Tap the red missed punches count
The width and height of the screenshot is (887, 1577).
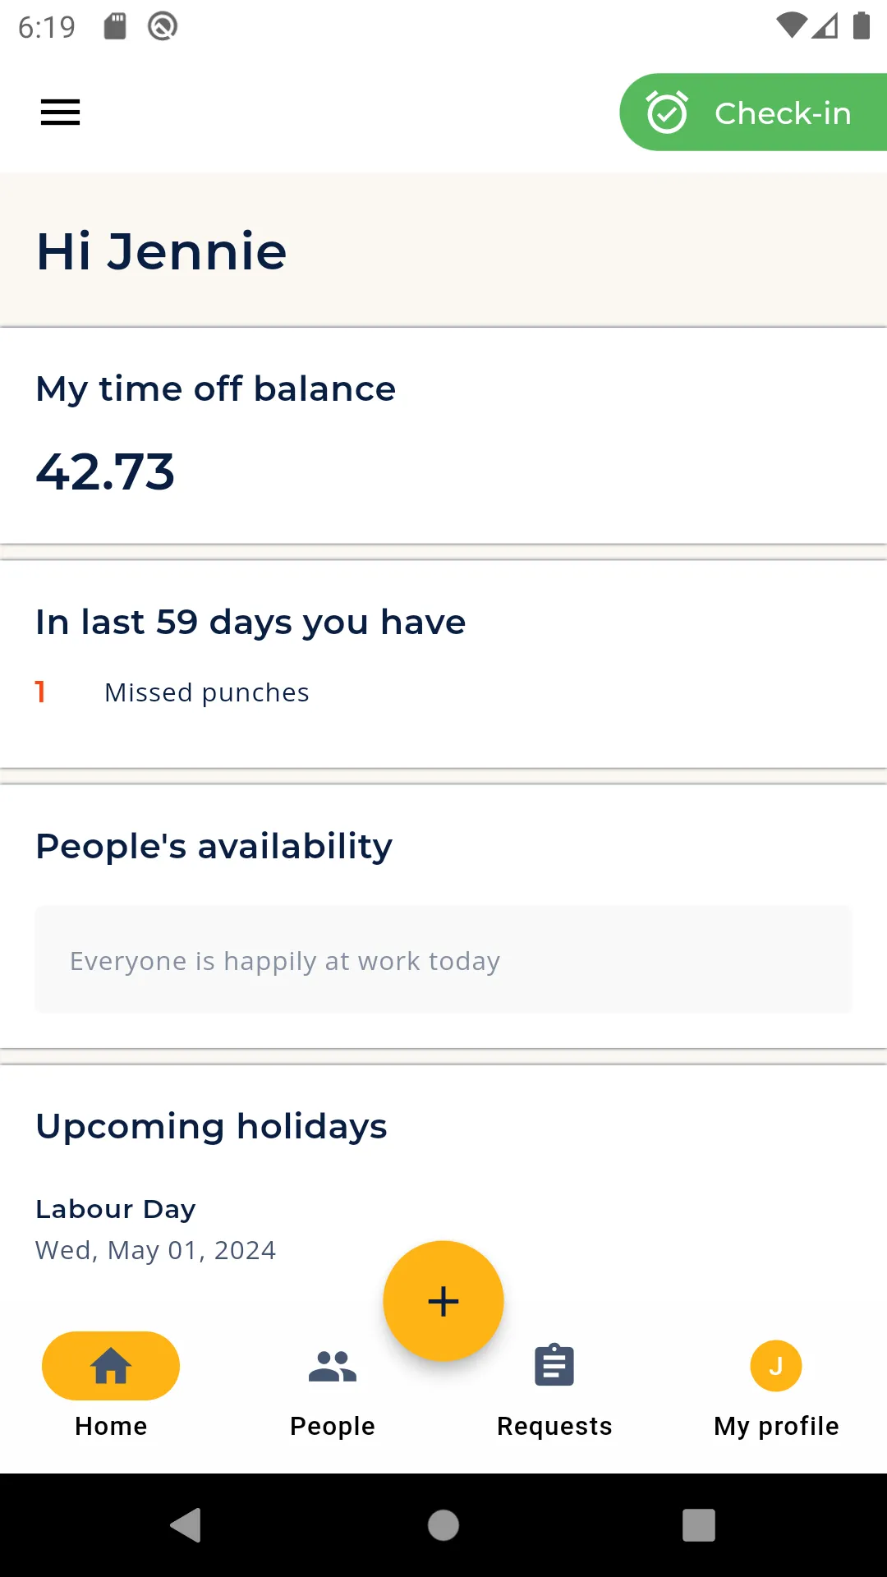click(x=39, y=692)
